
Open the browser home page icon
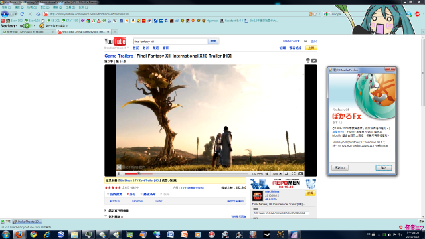pyautogui.click(x=38, y=14)
